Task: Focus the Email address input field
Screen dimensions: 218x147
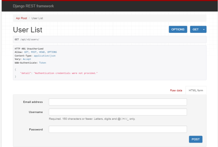Action: (x=118, y=102)
